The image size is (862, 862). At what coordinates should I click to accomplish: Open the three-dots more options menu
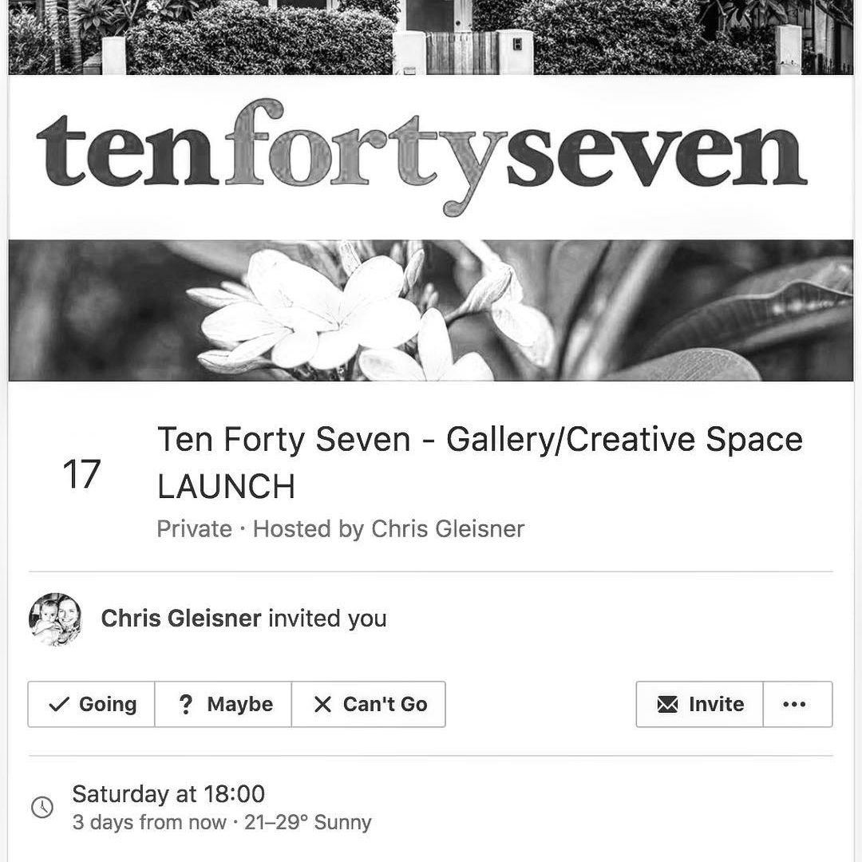point(797,704)
